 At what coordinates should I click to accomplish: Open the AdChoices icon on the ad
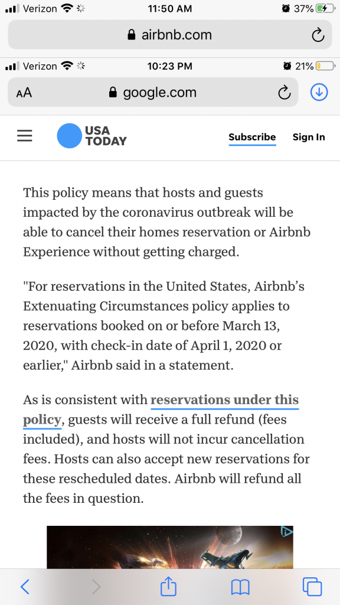pyautogui.click(x=287, y=532)
